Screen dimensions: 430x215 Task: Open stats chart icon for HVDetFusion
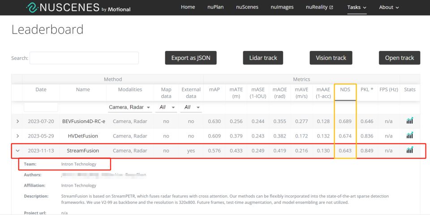pos(410,135)
